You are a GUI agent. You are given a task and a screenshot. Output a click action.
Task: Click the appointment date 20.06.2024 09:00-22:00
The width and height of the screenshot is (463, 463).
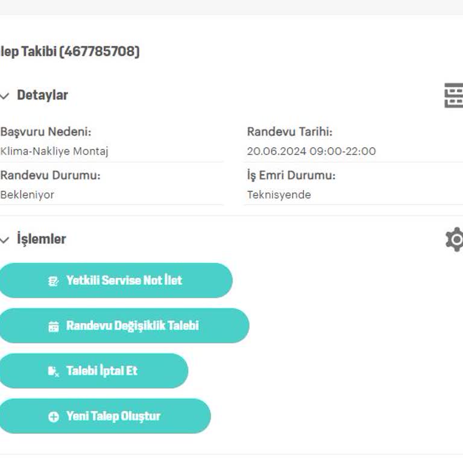311,151
